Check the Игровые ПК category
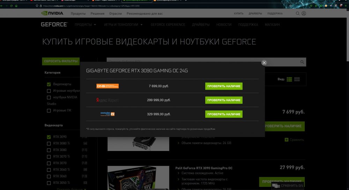The width and height of the screenshot is (349, 190). pyautogui.click(x=49, y=111)
